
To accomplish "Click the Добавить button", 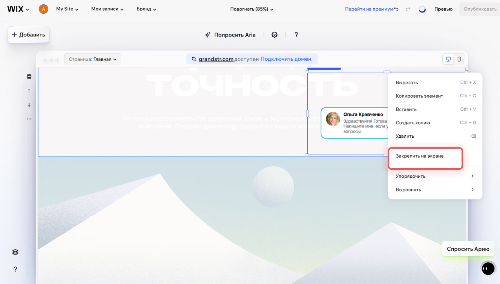I will point(29,35).
